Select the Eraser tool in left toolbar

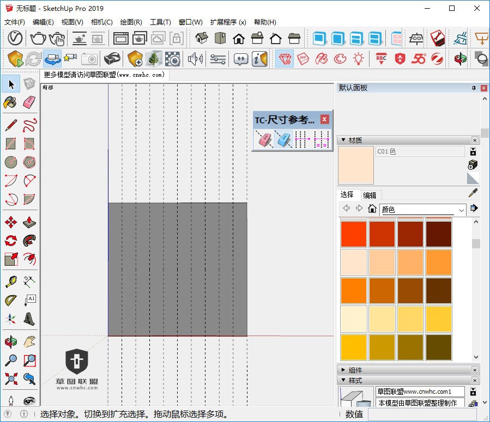click(x=29, y=102)
